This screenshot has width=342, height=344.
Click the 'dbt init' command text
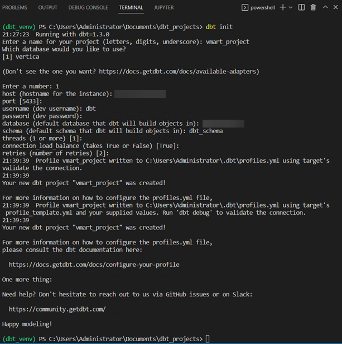point(219,27)
